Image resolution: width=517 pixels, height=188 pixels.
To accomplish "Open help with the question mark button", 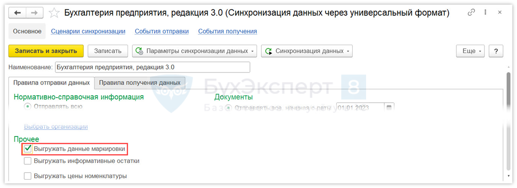I will (496, 51).
